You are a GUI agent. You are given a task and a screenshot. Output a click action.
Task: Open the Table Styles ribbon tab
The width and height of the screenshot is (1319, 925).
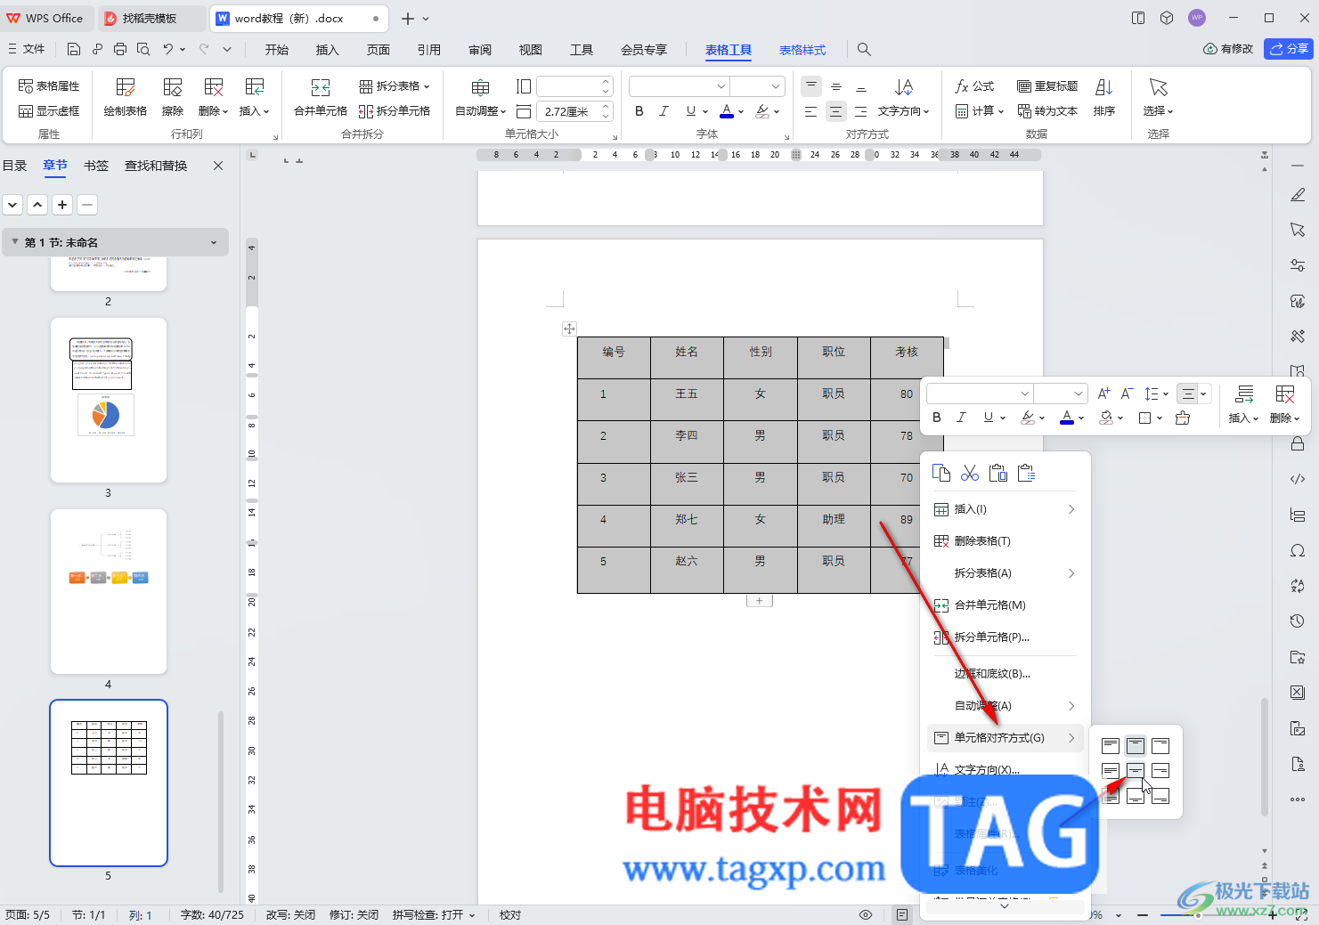click(x=802, y=50)
